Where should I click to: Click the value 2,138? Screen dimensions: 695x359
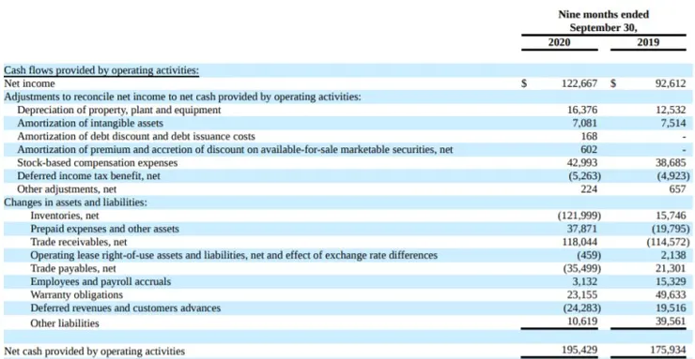(x=673, y=255)
